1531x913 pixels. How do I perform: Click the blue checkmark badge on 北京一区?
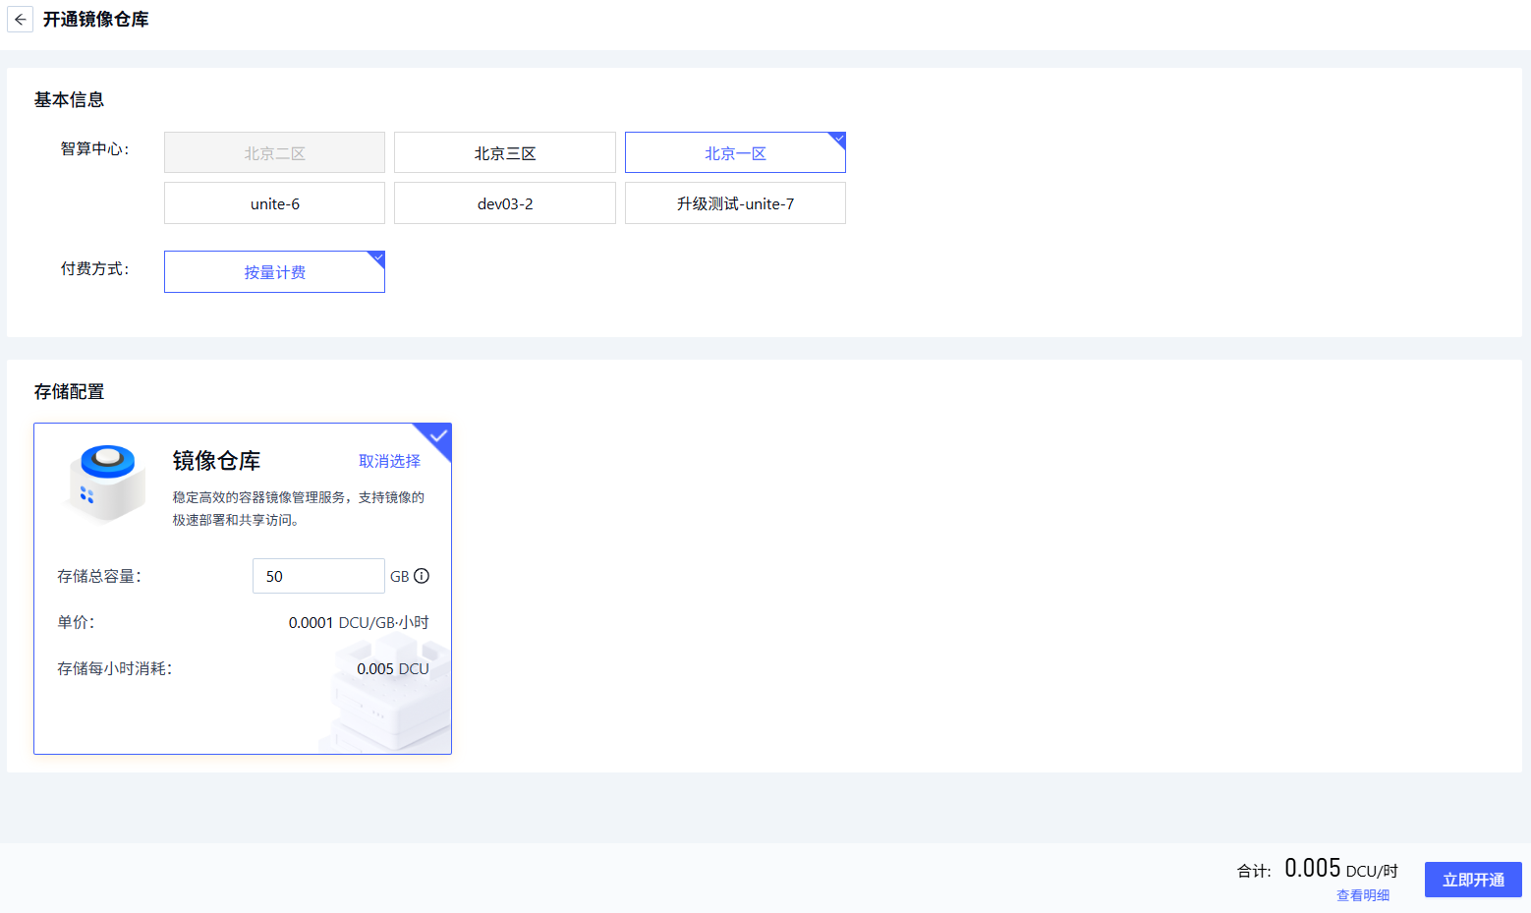coord(836,140)
